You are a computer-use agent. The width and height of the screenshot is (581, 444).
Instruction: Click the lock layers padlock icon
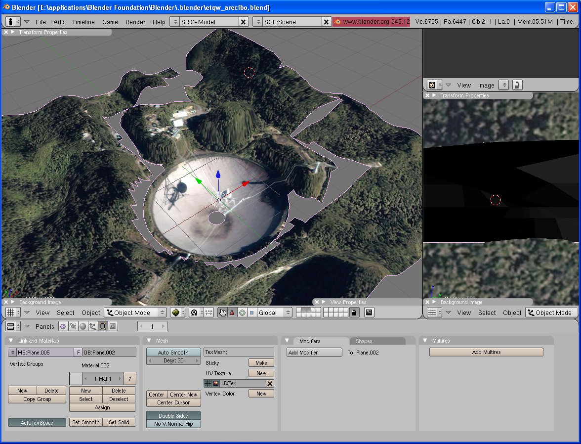click(x=354, y=312)
